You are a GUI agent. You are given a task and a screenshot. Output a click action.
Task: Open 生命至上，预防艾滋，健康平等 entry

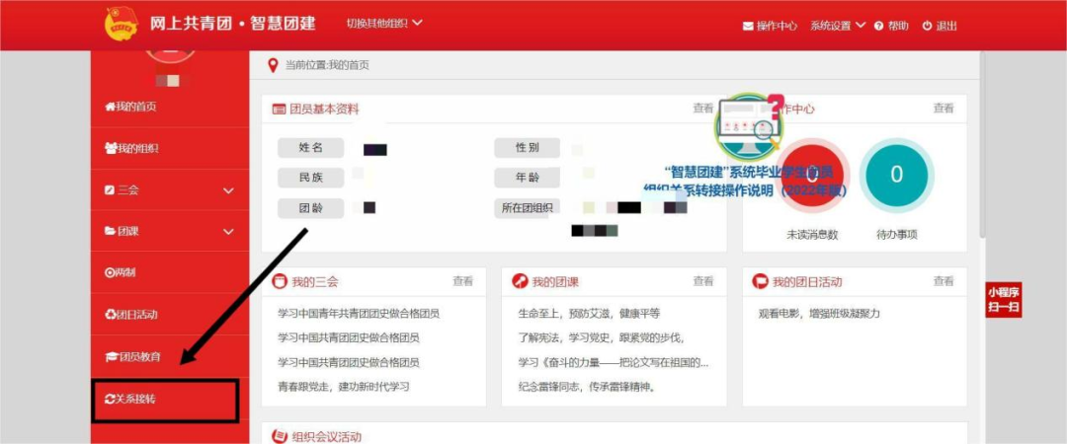[589, 314]
